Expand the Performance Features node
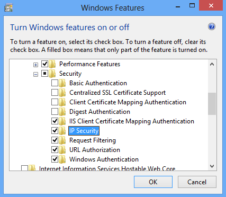 [x=35, y=65]
